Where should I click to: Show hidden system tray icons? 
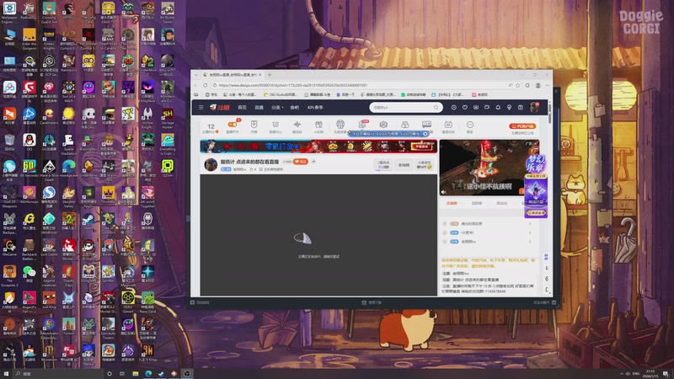[621, 374]
